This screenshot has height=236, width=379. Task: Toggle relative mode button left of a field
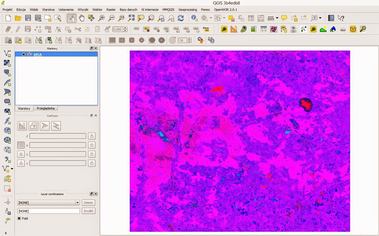click(x=21, y=145)
